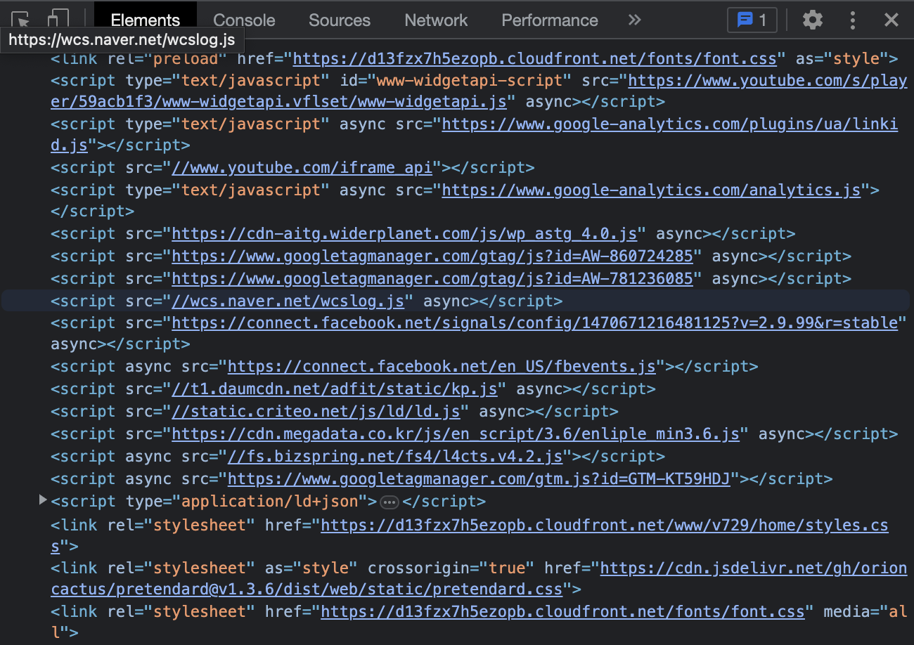This screenshot has width=914, height=645.
Task: Open the facebook fbevents.js link
Action: pos(442,367)
